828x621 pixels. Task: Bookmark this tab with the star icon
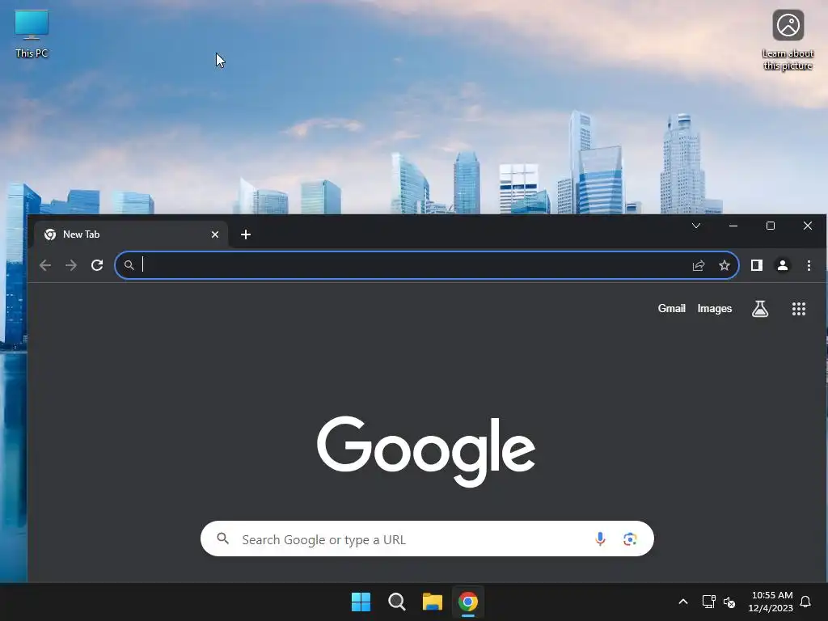[x=724, y=265]
